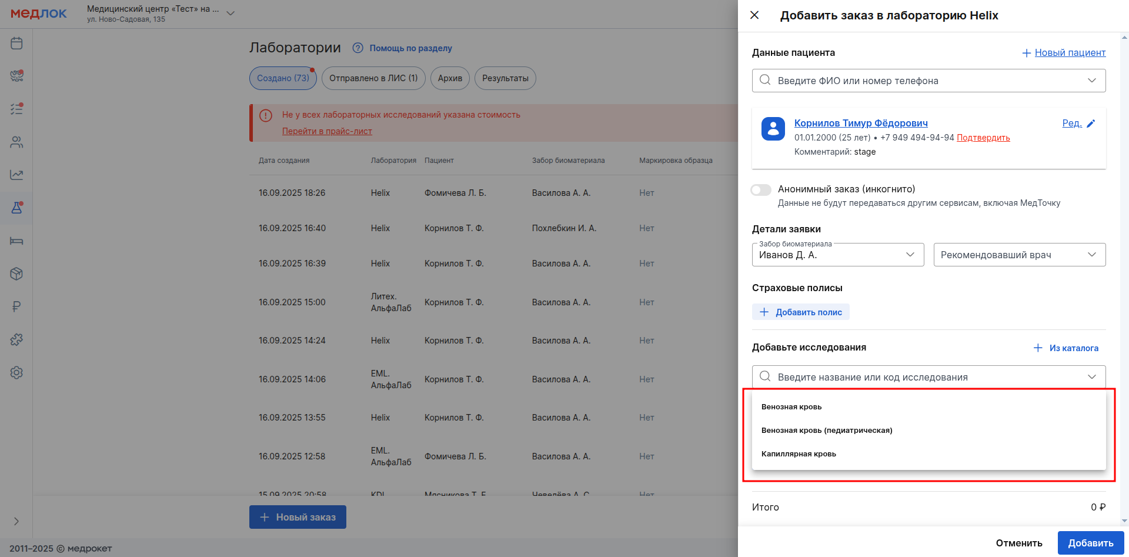Close the add order panel
This screenshot has width=1129, height=557.
coord(754,15)
